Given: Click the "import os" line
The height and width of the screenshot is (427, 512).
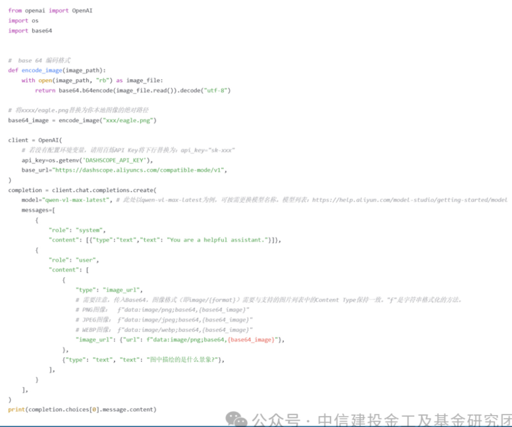Looking at the screenshot, I should [23, 21].
